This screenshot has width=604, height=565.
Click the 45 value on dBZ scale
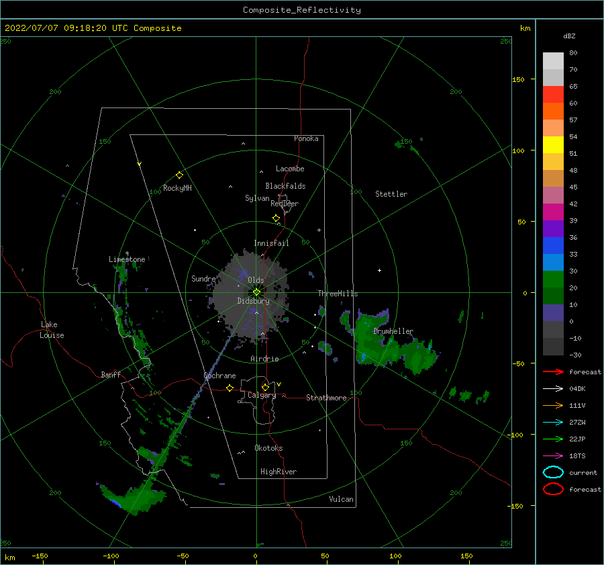pyautogui.click(x=573, y=187)
